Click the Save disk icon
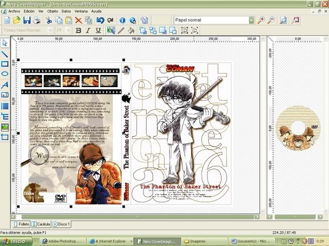The width and height of the screenshot is (329, 246). (27, 20)
